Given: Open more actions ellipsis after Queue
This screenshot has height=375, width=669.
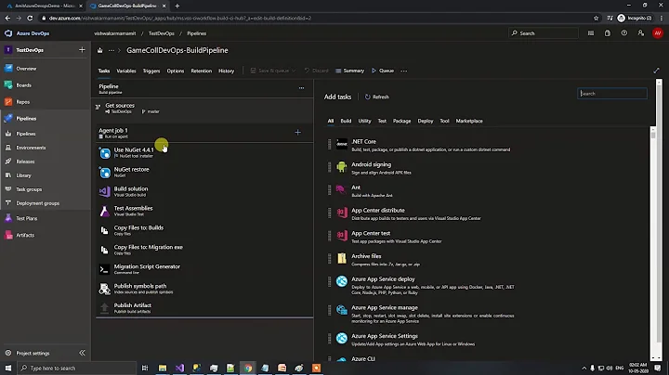Looking at the screenshot, I should coord(404,71).
